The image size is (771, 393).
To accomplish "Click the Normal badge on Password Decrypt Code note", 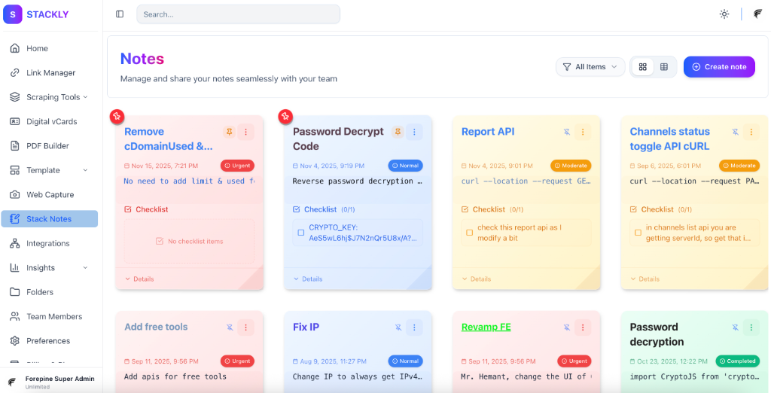I will 406,166.
